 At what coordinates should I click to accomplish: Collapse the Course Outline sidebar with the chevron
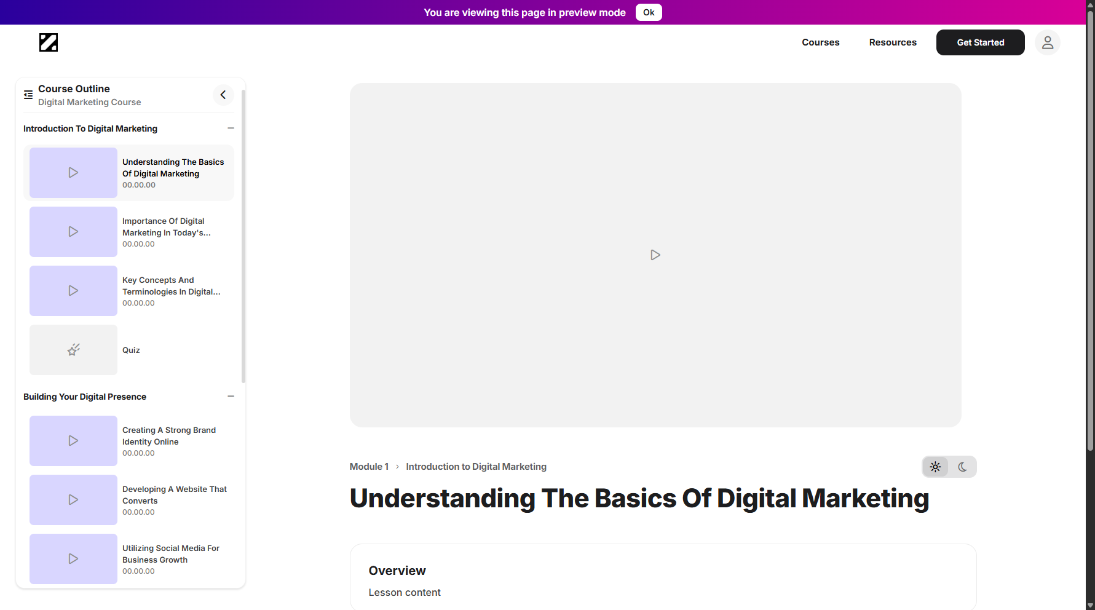click(x=223, y=95)
